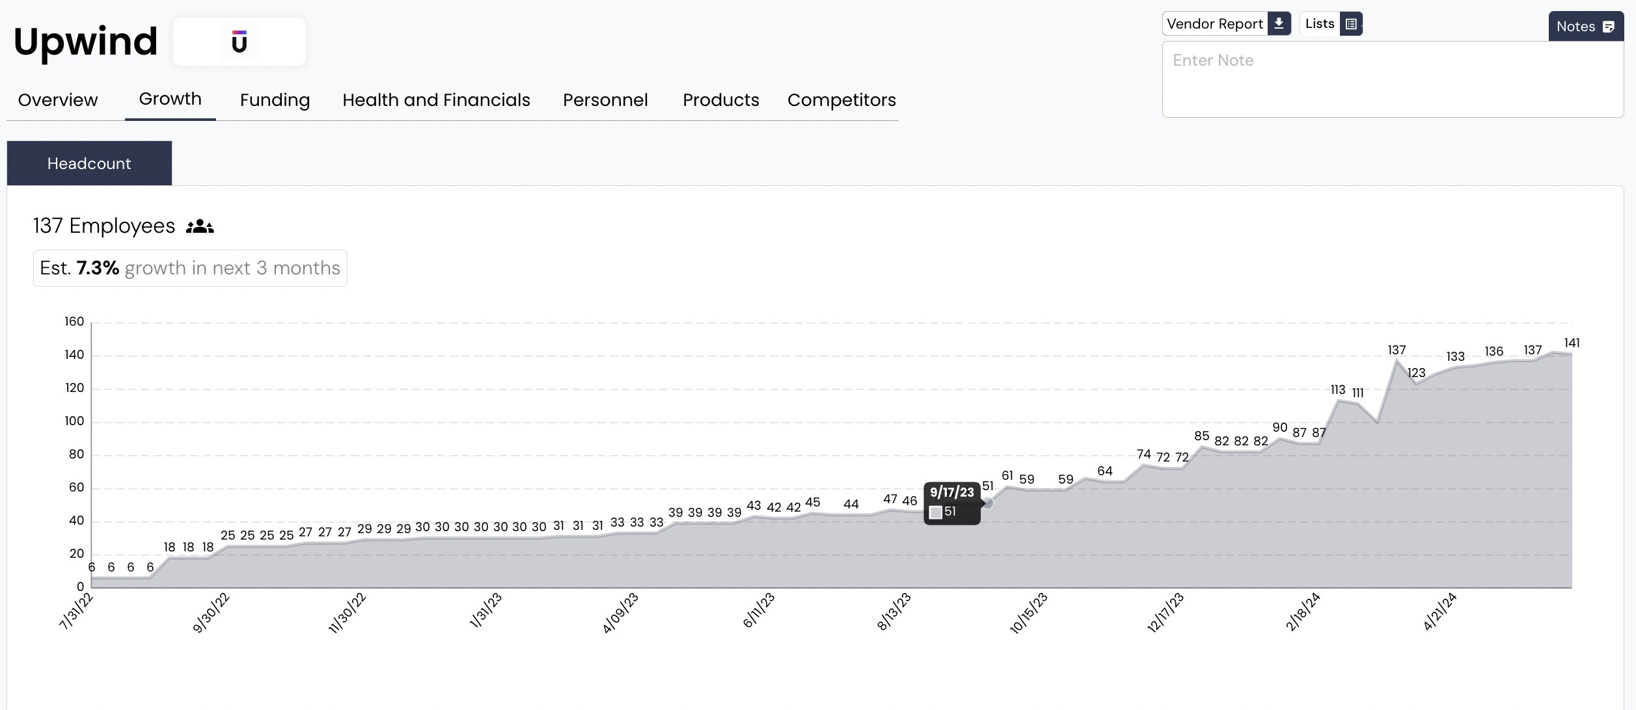Image resolution: width=1636 pixels, height=710 pixels.
Task: Click the 136 data label
Action: pos(1493,351)
